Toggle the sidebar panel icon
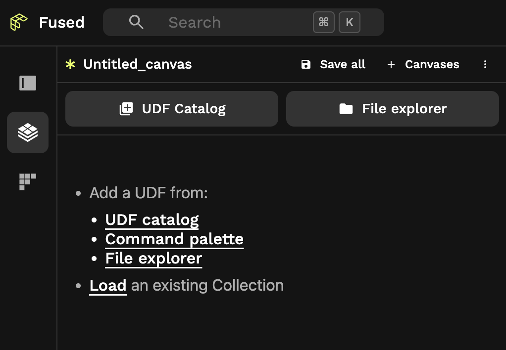The height and width of the screenshot is (350, 506). [x=28, y=83]
